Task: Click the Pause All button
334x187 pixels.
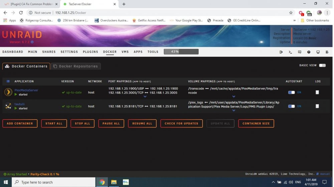Action: 112,124
